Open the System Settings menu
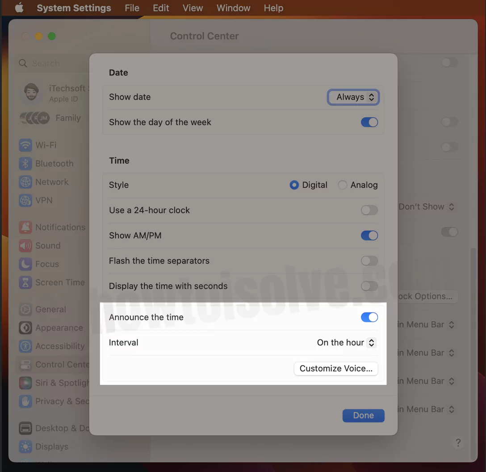 [74, 8]
